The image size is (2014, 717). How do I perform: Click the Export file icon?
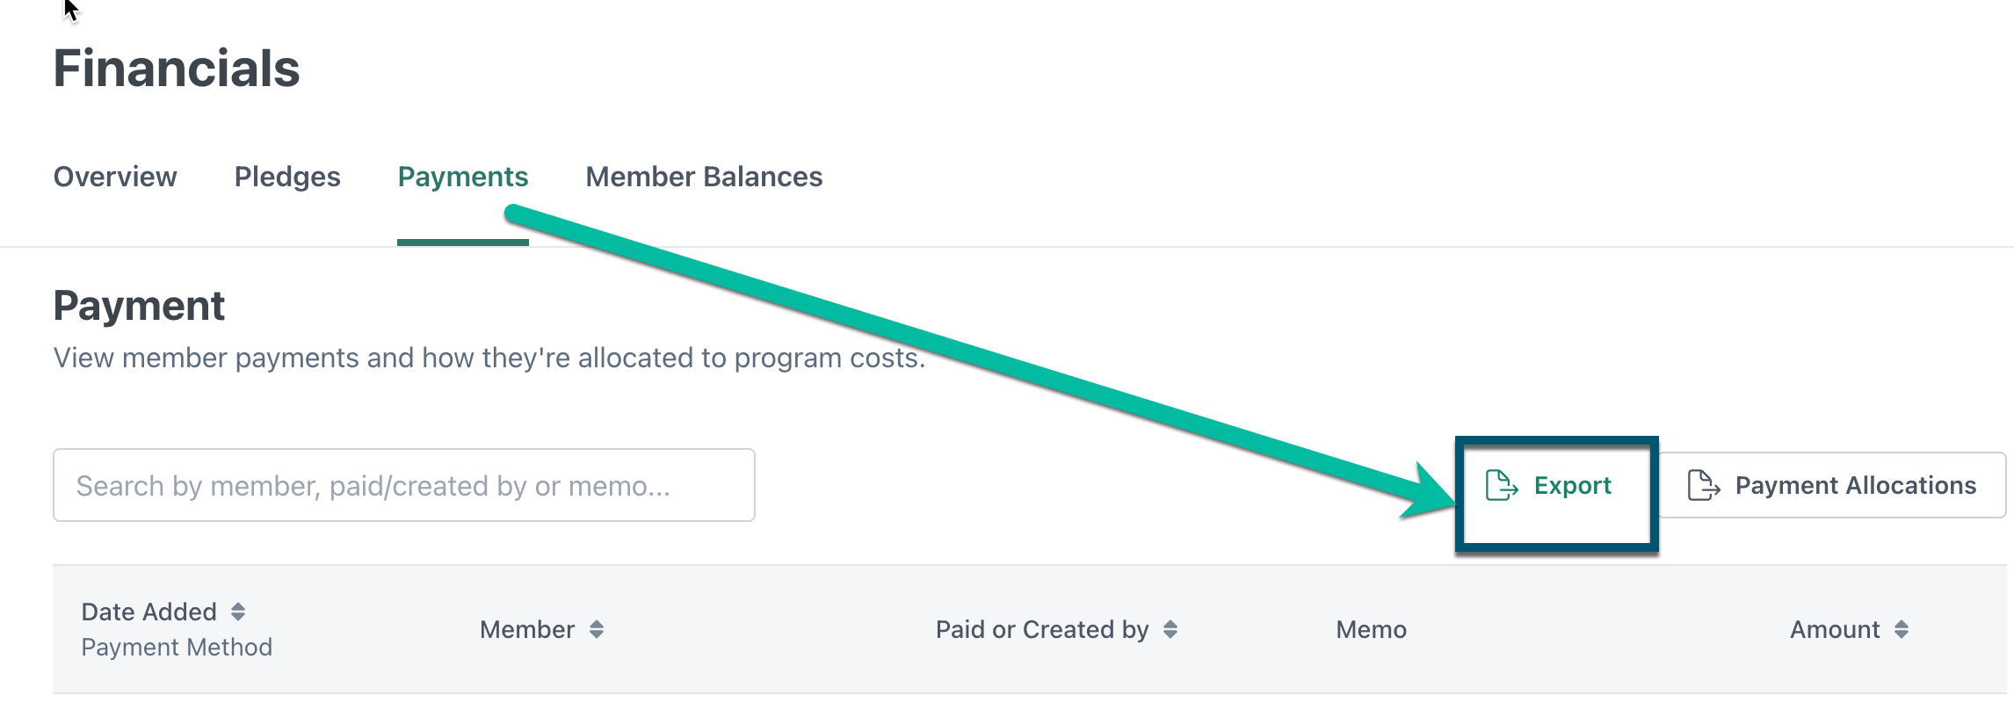click(1501, 485)
